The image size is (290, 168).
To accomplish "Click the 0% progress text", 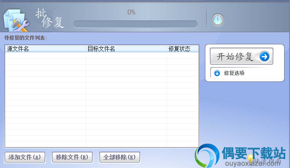I will pyautogui.click(x=131, y=12).
